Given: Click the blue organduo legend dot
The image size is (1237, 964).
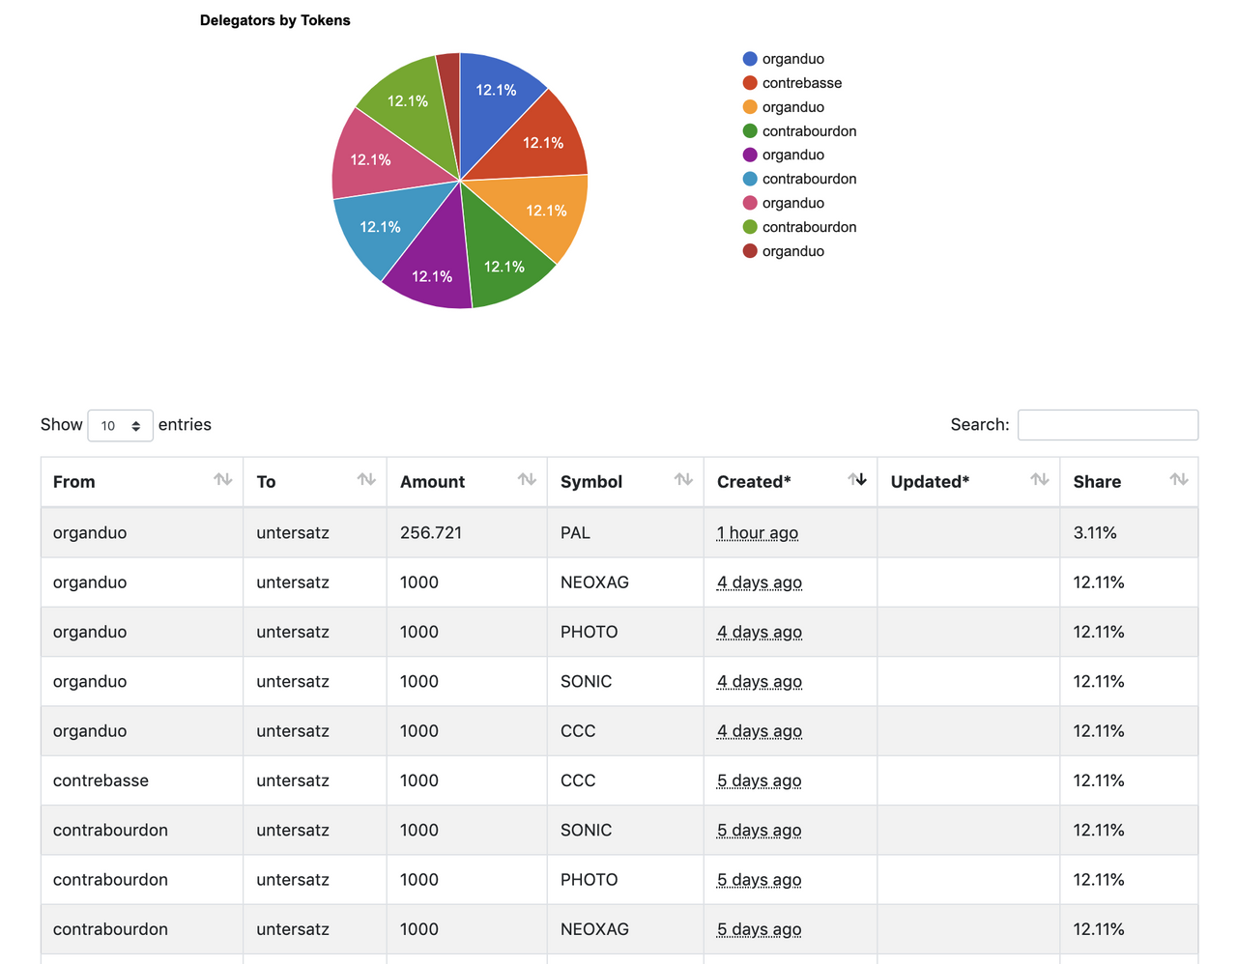Looking at the screenshot, I should tap(750, 59).
